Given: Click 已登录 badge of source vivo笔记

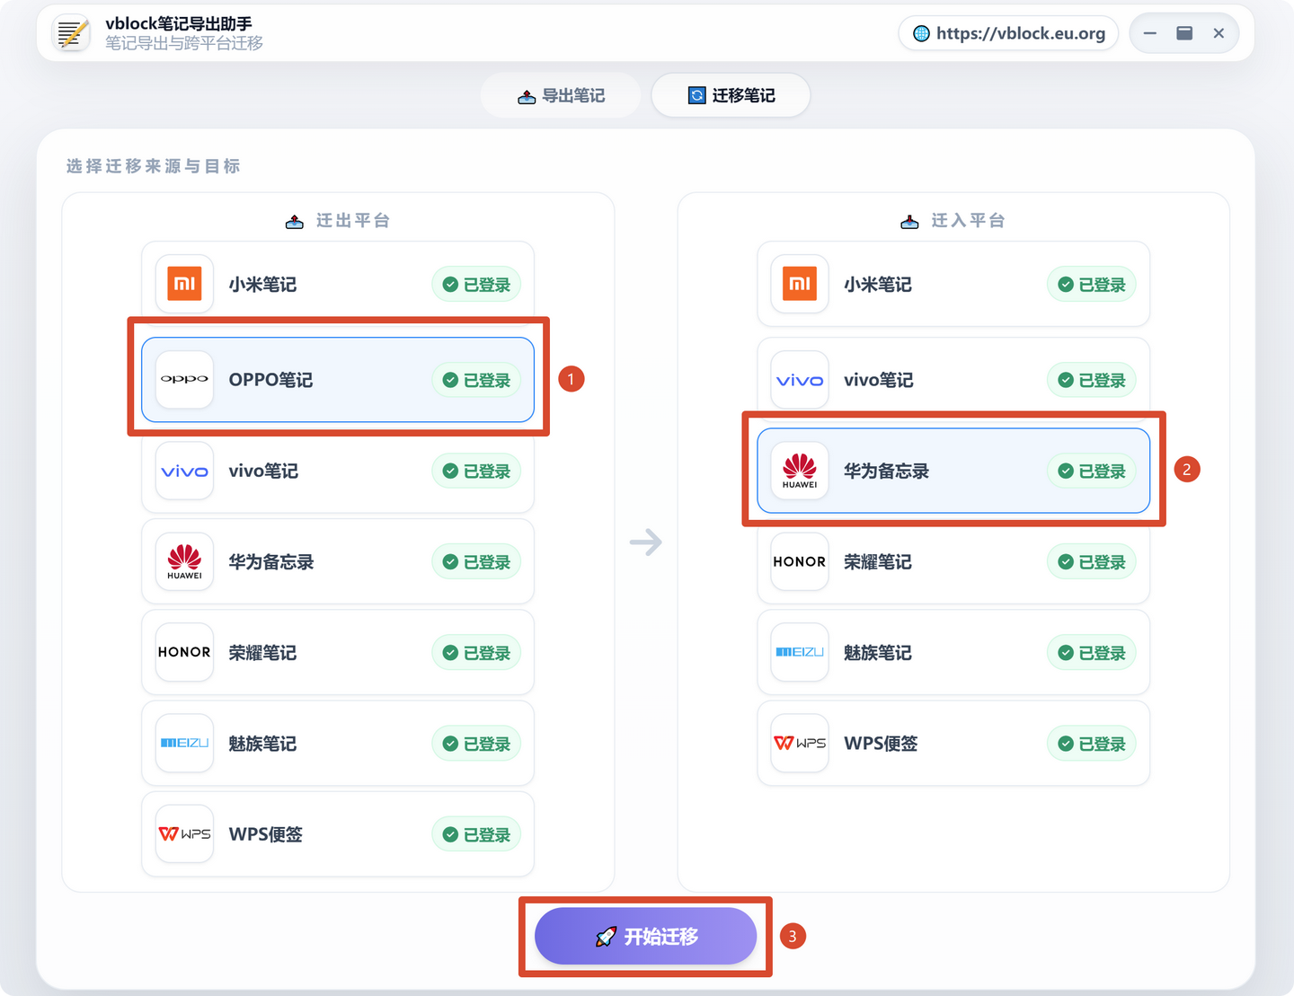Looking at the screenshot, I should click(476, 471).
